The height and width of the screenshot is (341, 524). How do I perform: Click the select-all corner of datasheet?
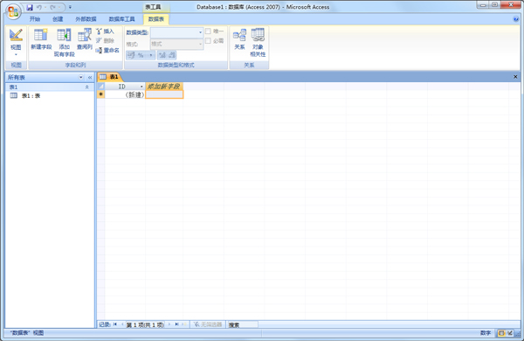click(x=100, y=87)
